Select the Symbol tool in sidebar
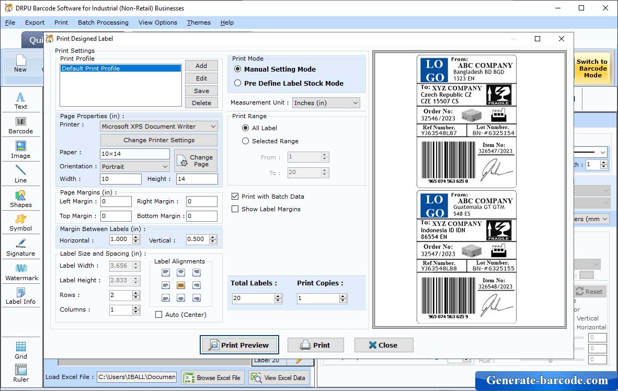 pyautogui.click(x=21, y=223)
